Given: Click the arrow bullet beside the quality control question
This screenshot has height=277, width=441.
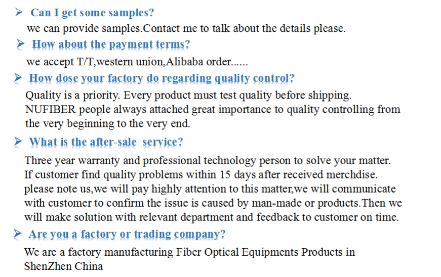Looking at the screenshot, I should [x=18, y=78].
